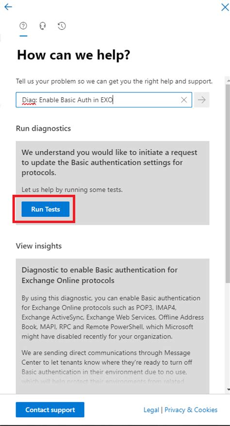Submit the query with the arrow button
The image size is (230, 426).
201,100
